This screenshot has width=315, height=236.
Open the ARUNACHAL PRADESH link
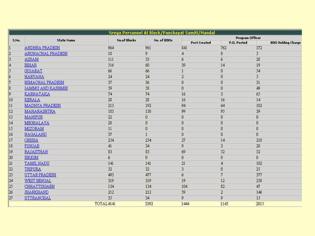pos(46,54)
